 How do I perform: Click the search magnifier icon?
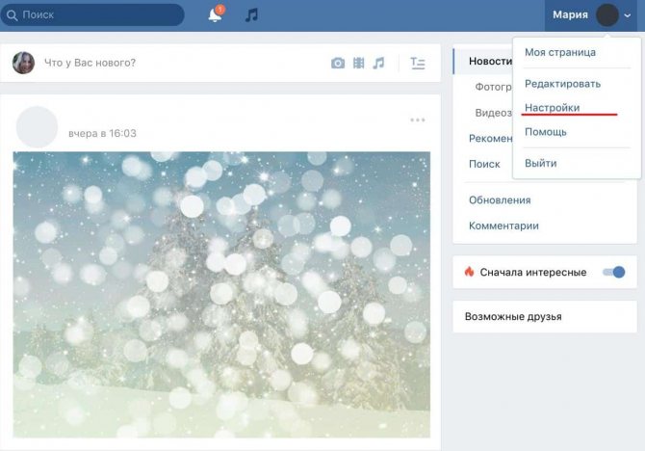point(12,15)
